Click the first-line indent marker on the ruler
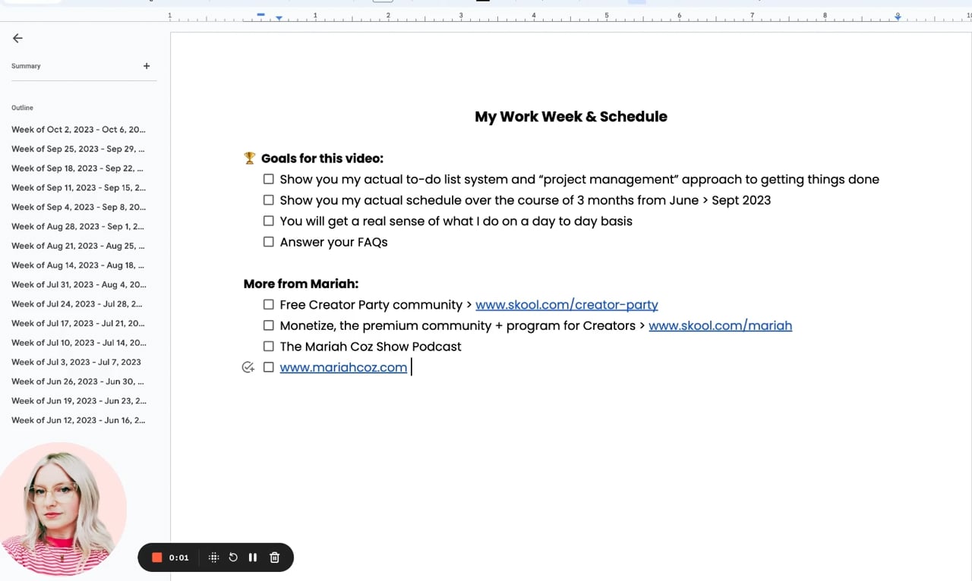972x581 pixels. point(260,14)
